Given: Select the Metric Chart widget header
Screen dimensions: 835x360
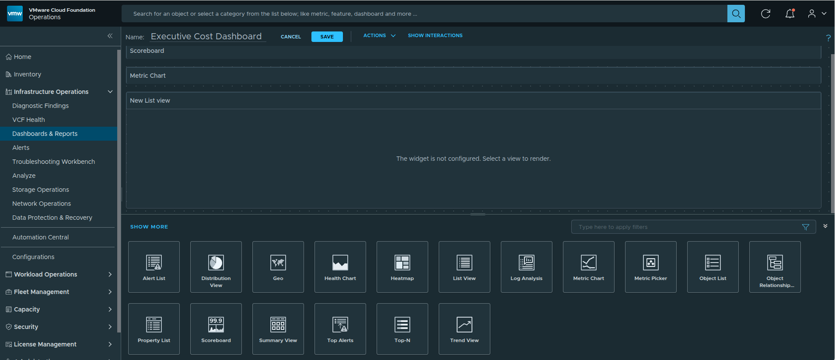Looking at the screenshot, I should 473,76.
